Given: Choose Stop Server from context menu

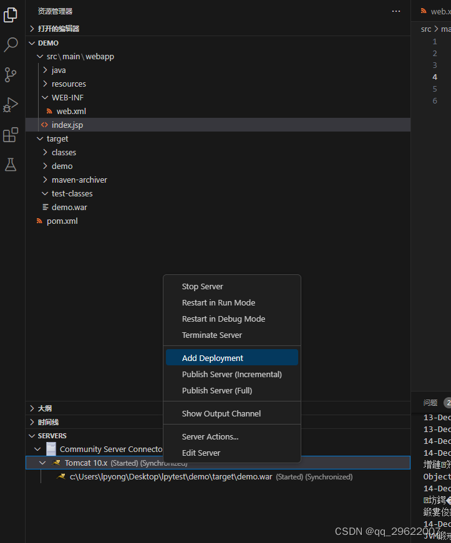Looking at the screenshot, I should click(232, 286).
